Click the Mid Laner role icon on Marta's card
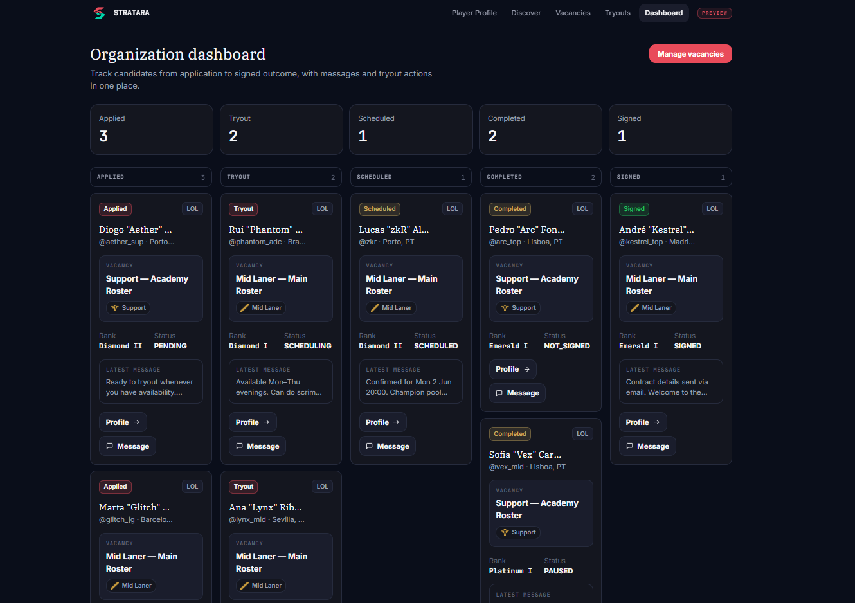 (114, 586)
